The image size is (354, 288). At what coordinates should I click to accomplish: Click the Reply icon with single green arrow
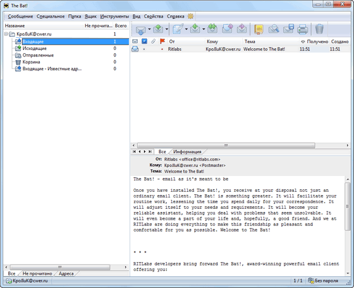tap(195, 29)
